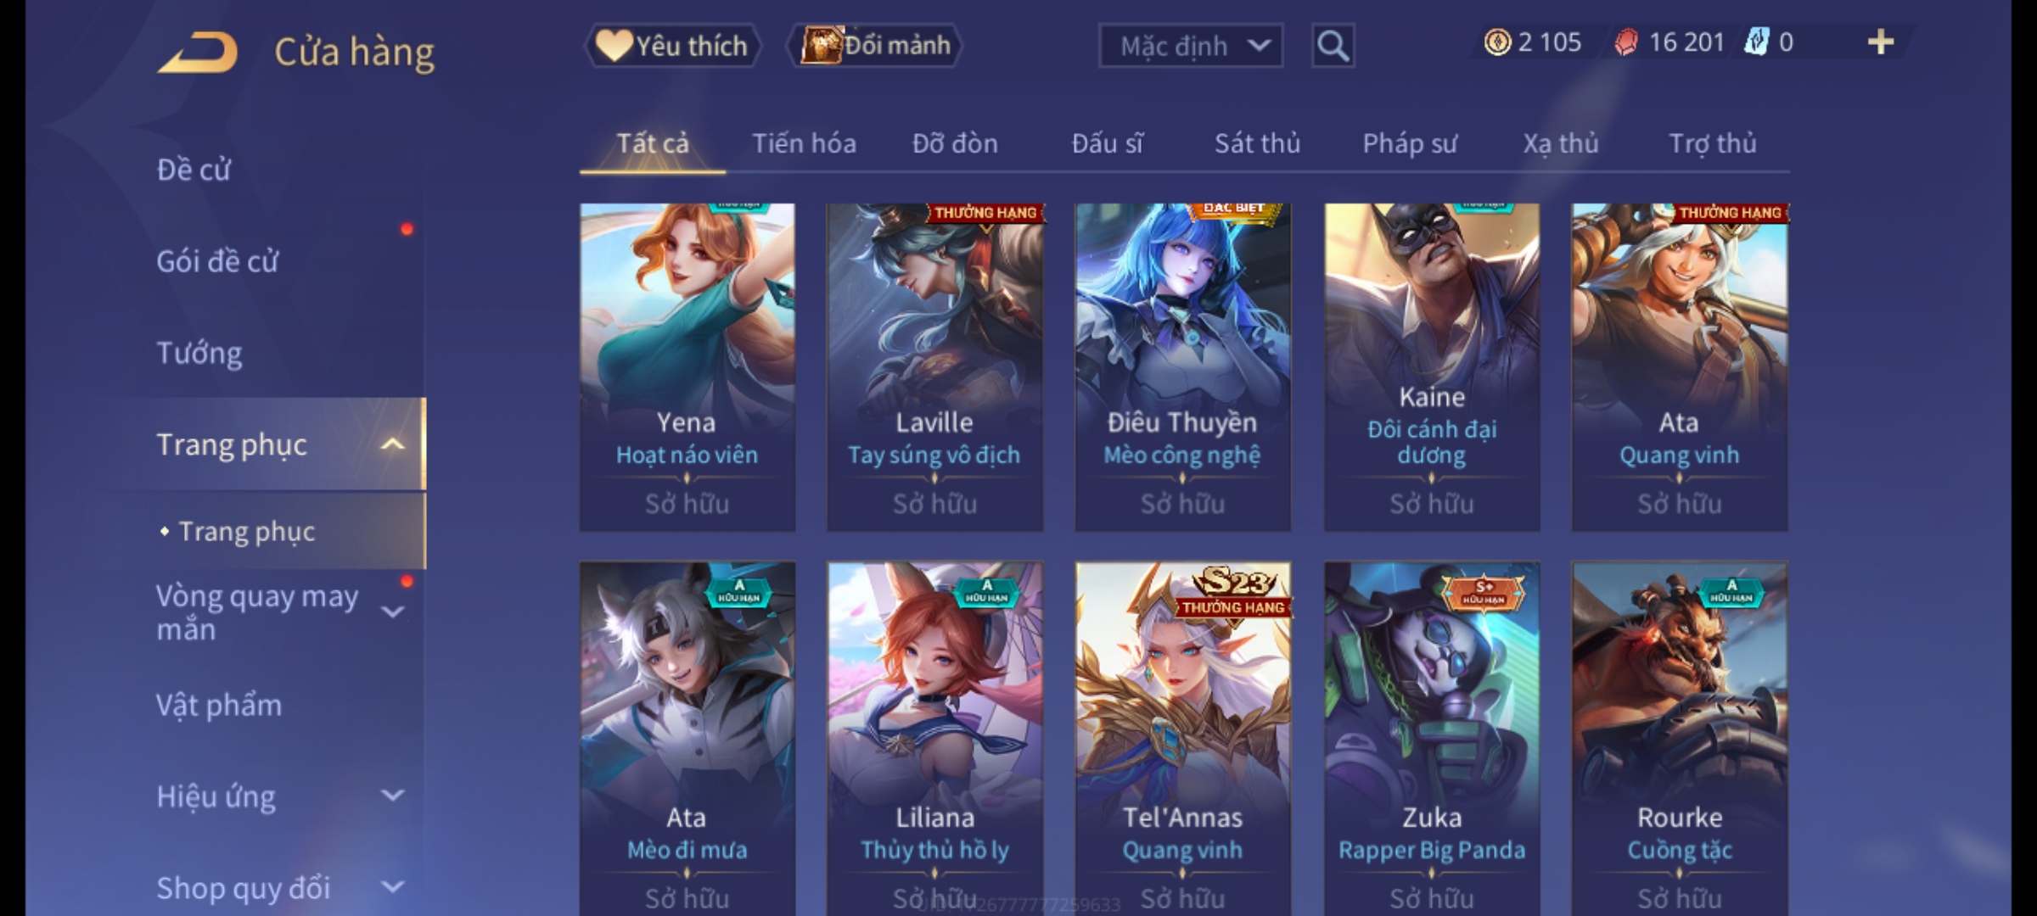This screenshot has width=2037, height=916.
Task: Collapse the Trang phục sidebar section
Action: (x=392, y=444)
